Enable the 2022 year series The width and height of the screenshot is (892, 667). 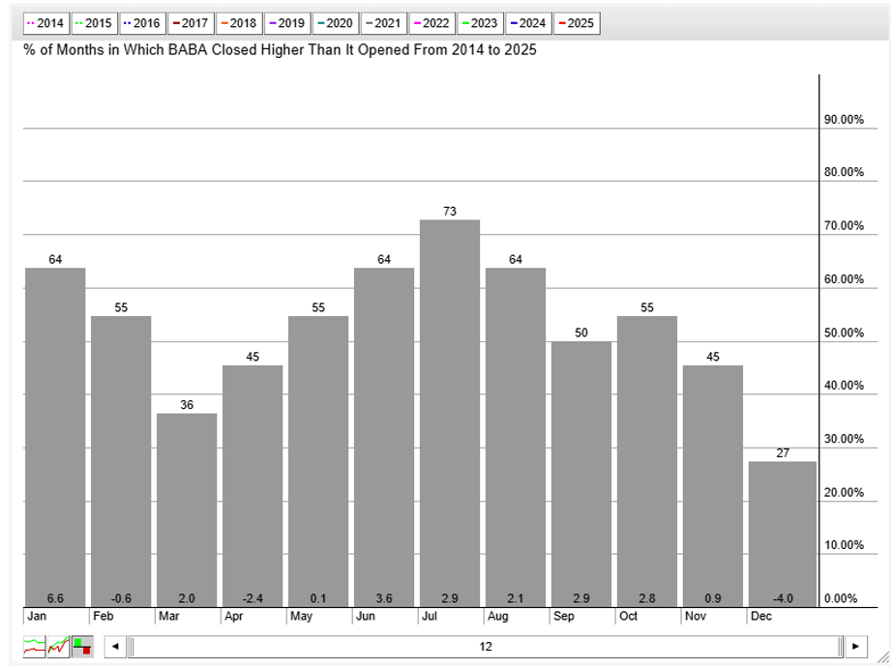[x=431, y=22]
